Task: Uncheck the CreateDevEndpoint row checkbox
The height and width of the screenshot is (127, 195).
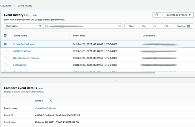Action: (5, 44)
